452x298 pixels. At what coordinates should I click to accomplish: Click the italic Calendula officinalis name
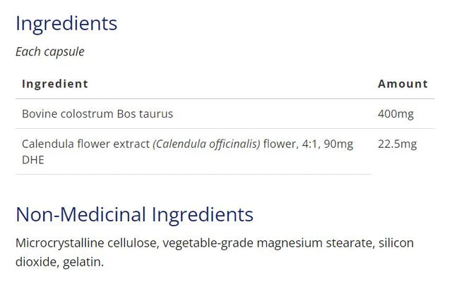(x=207, y=144)
